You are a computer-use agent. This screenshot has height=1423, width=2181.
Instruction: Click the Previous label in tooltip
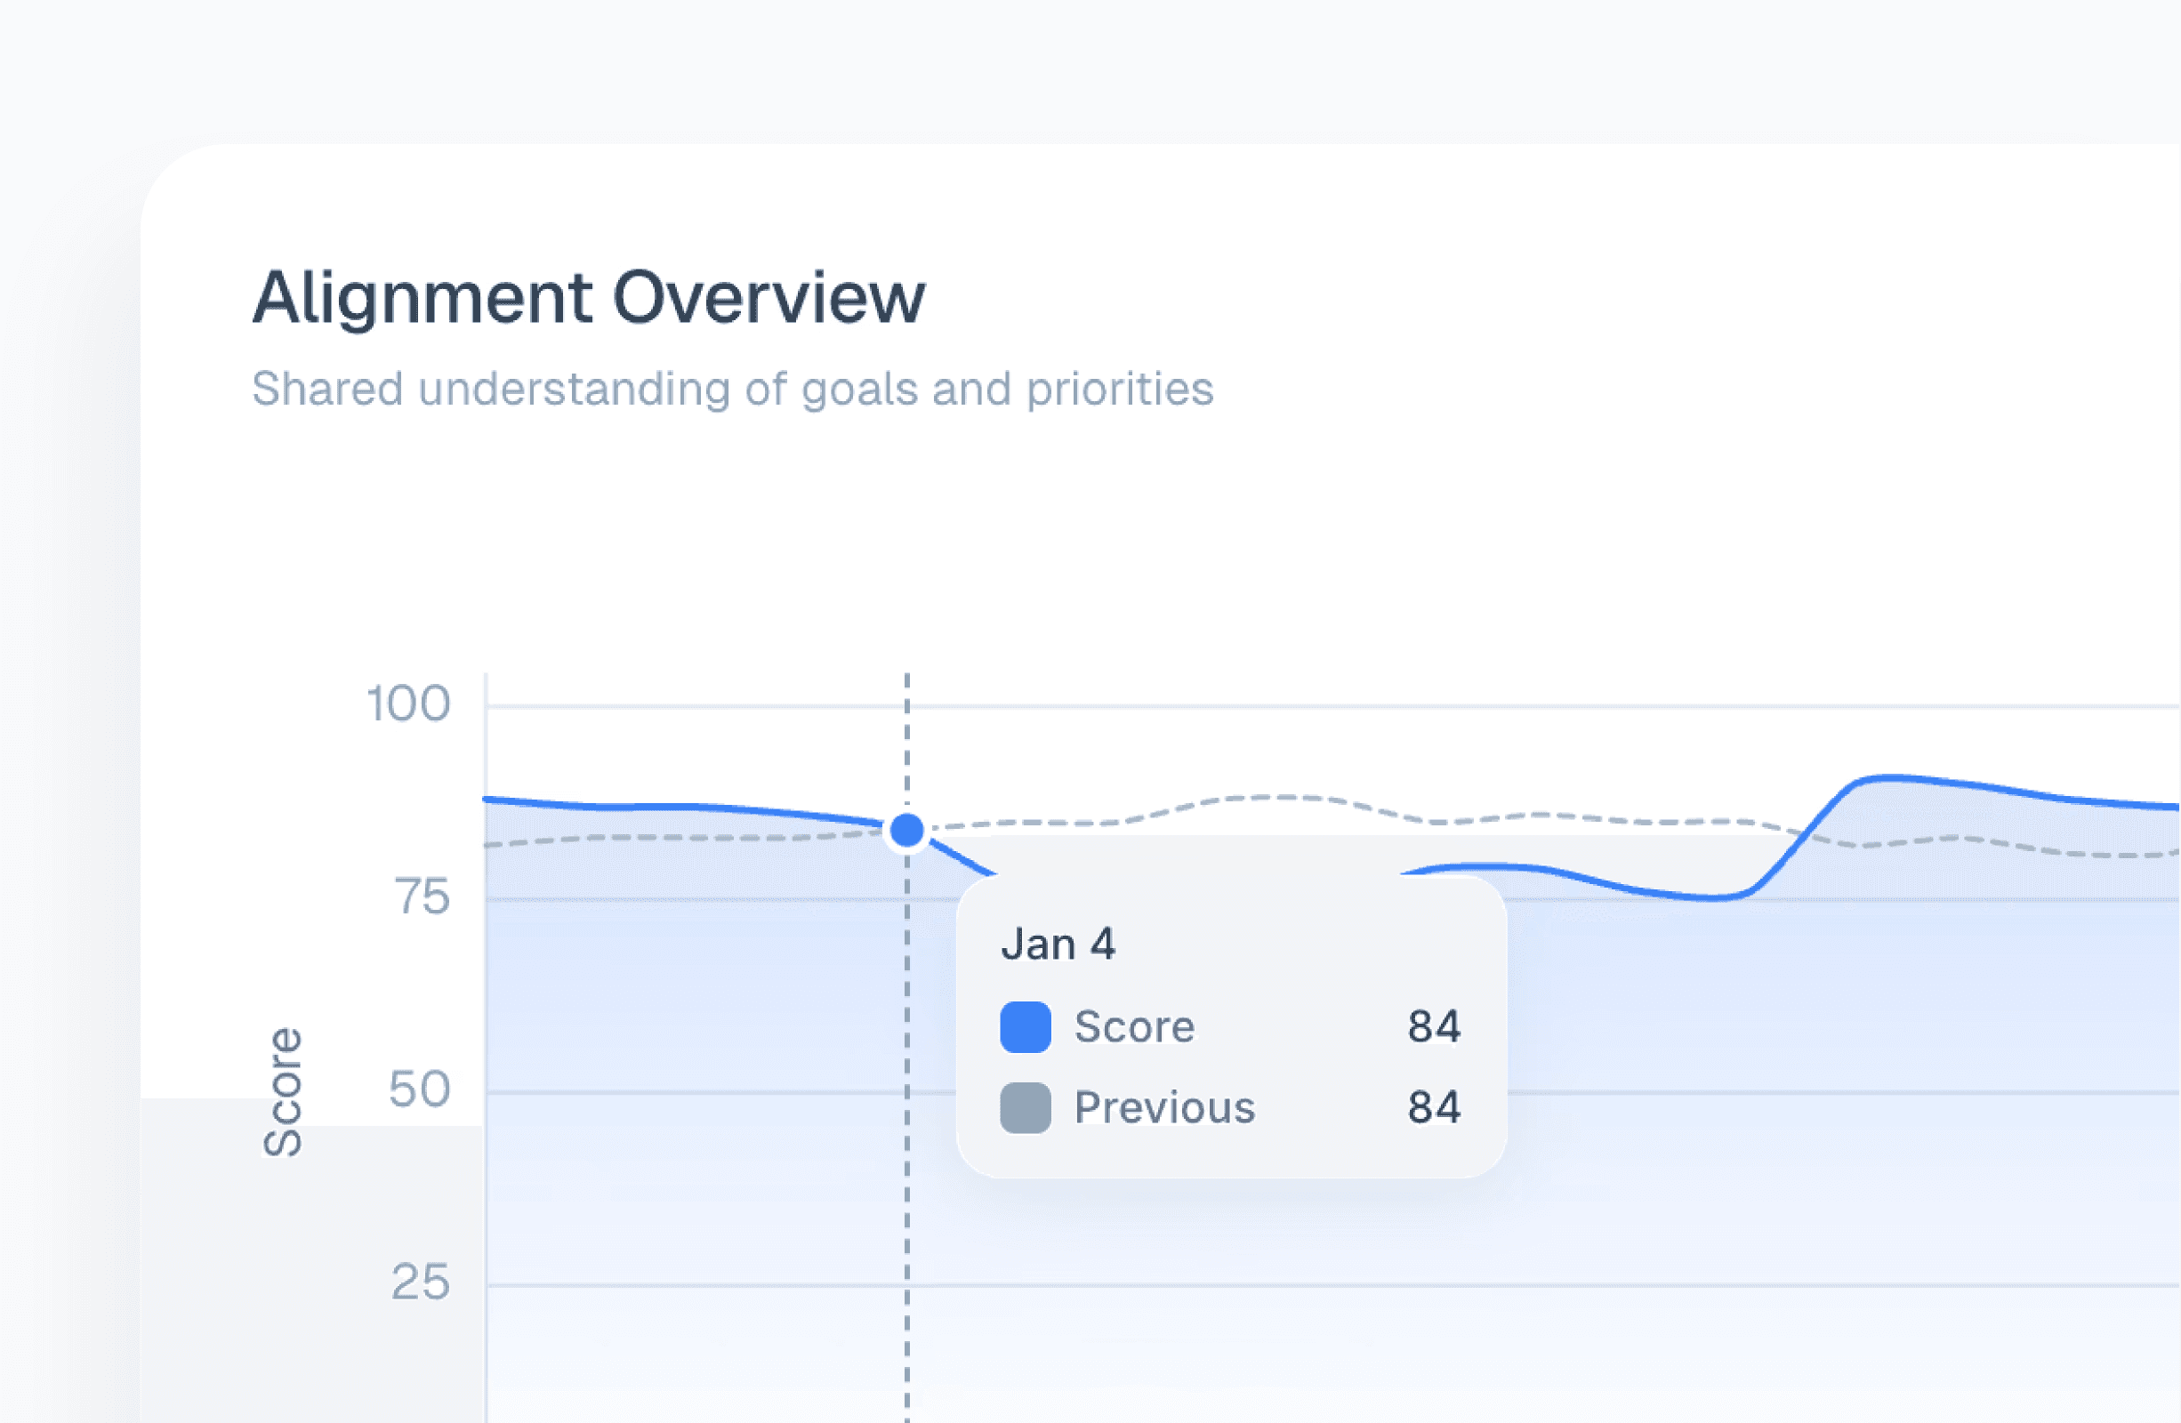tap(1163, 1107)
